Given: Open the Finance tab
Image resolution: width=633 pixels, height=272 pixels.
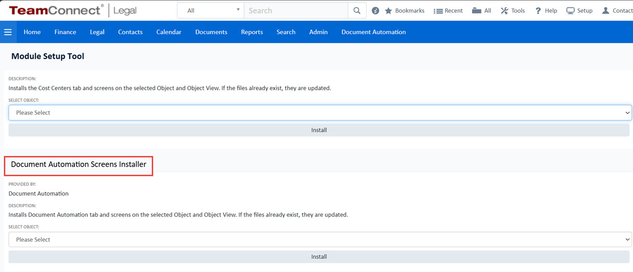Looking at the screenshot, I should point(66,32).
